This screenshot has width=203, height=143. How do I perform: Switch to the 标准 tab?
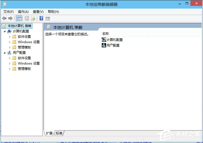(x=59, y=133)
